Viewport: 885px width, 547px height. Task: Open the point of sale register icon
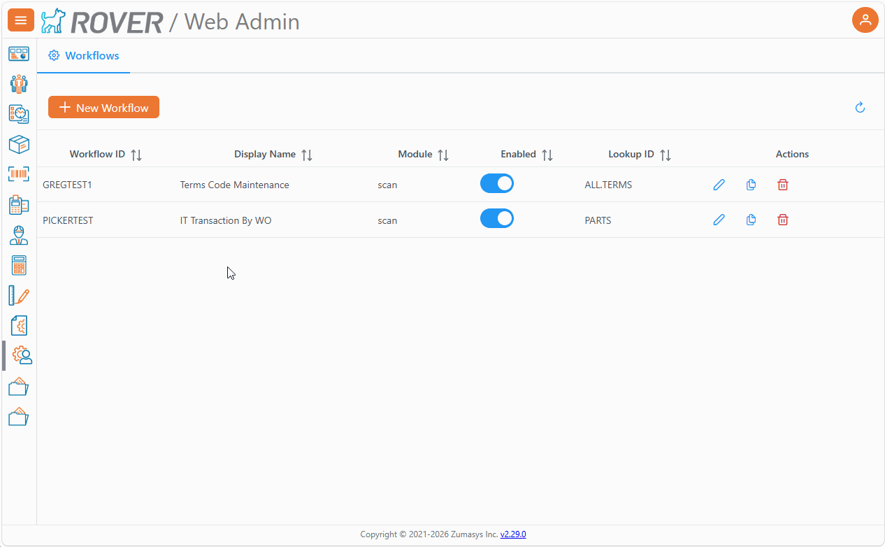[19, 205]
